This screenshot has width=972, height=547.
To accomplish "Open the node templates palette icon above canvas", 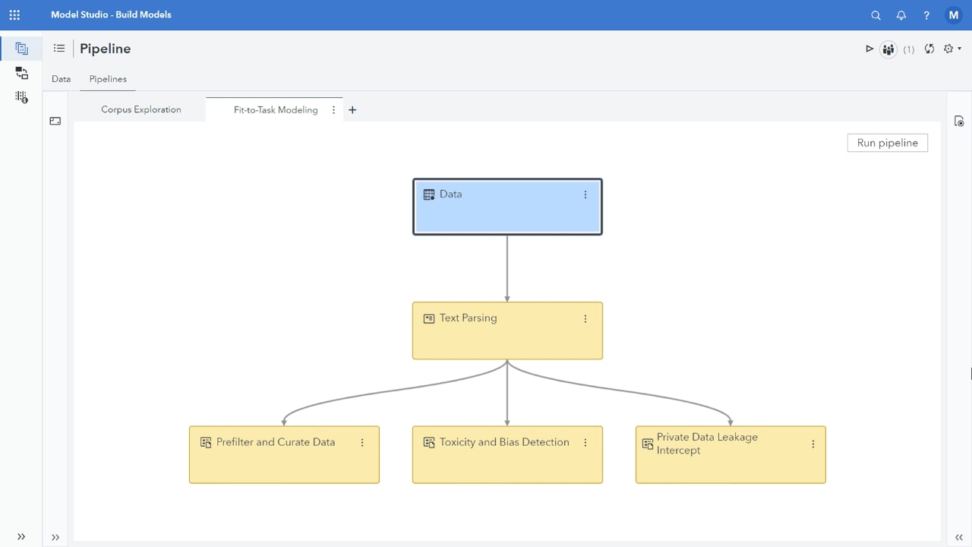I will (x=55, y=121).
